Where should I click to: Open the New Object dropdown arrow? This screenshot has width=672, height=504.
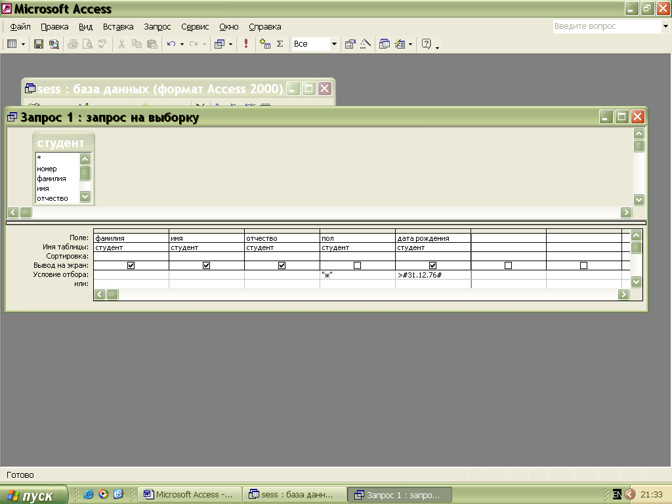click(411, 44)
